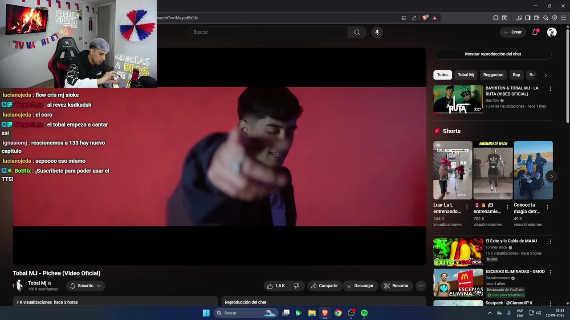Open File Explorer from the taskbar

click(312, 313)
